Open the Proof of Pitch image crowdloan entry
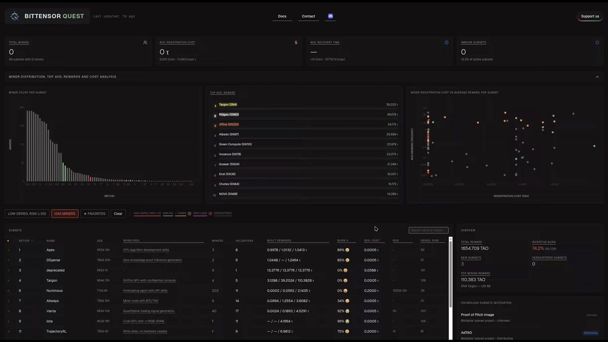The image size is (608, 342). [x=529, y=318]
